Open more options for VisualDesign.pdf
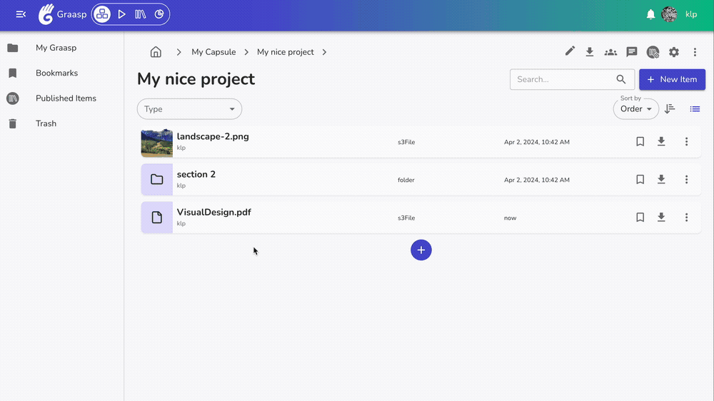 pos(686,218)
